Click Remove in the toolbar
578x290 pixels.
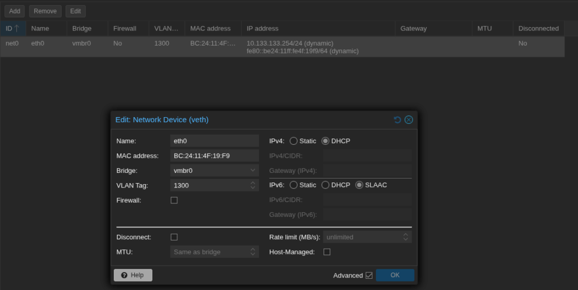pos(45,11)
